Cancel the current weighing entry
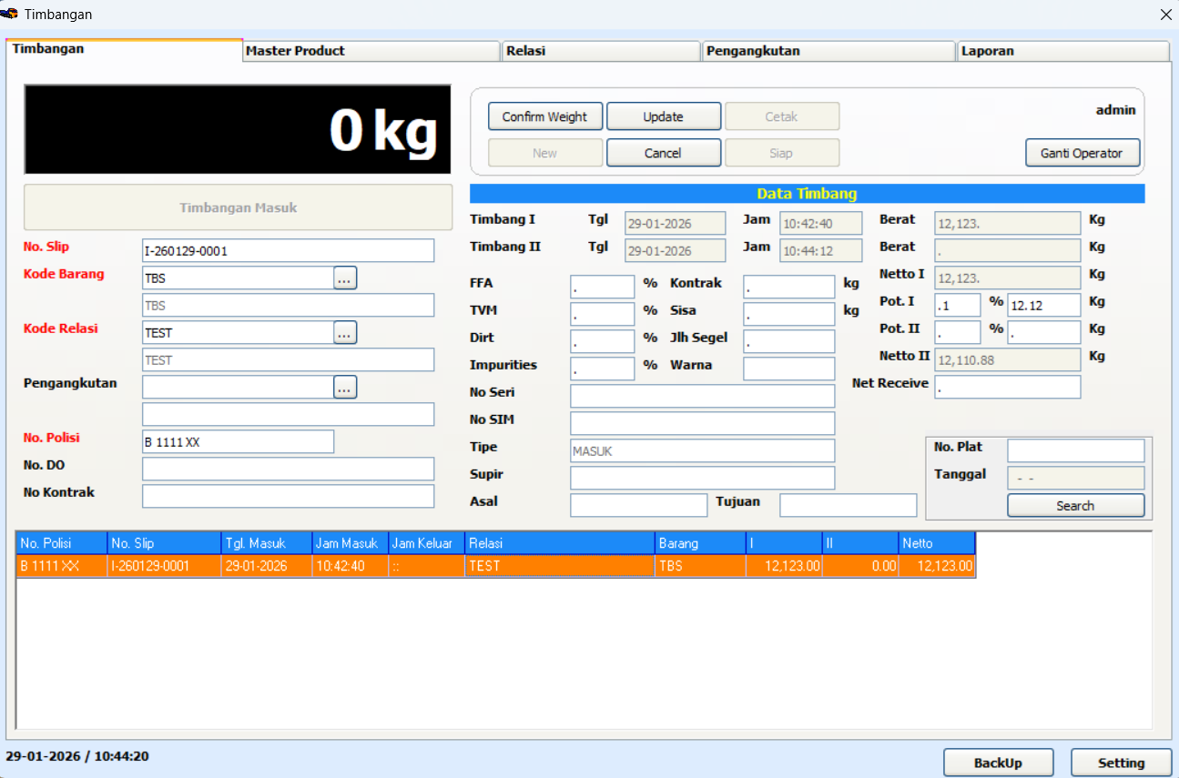1179x778 pixels. tap(663, 153)
